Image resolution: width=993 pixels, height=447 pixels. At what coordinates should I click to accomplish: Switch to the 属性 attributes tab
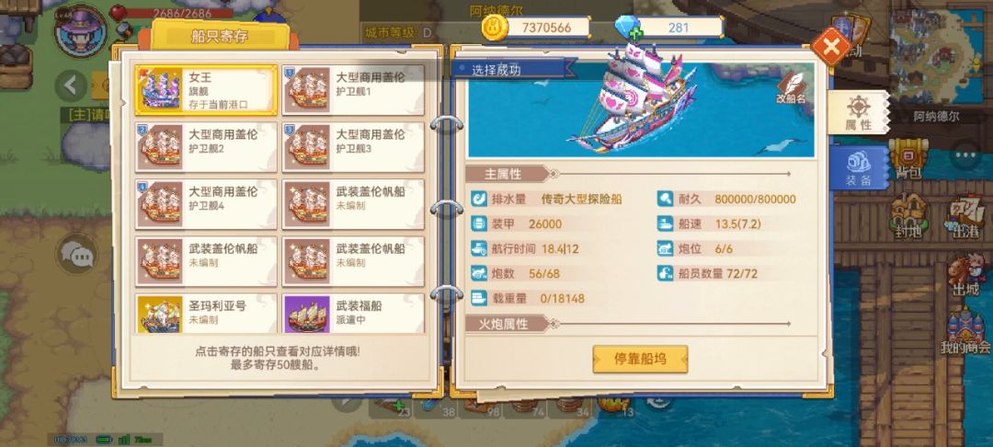tap(858, 113)
